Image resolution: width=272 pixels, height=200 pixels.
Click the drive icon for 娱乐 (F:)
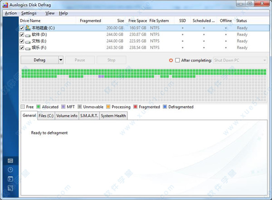click(x=28, y=49)
